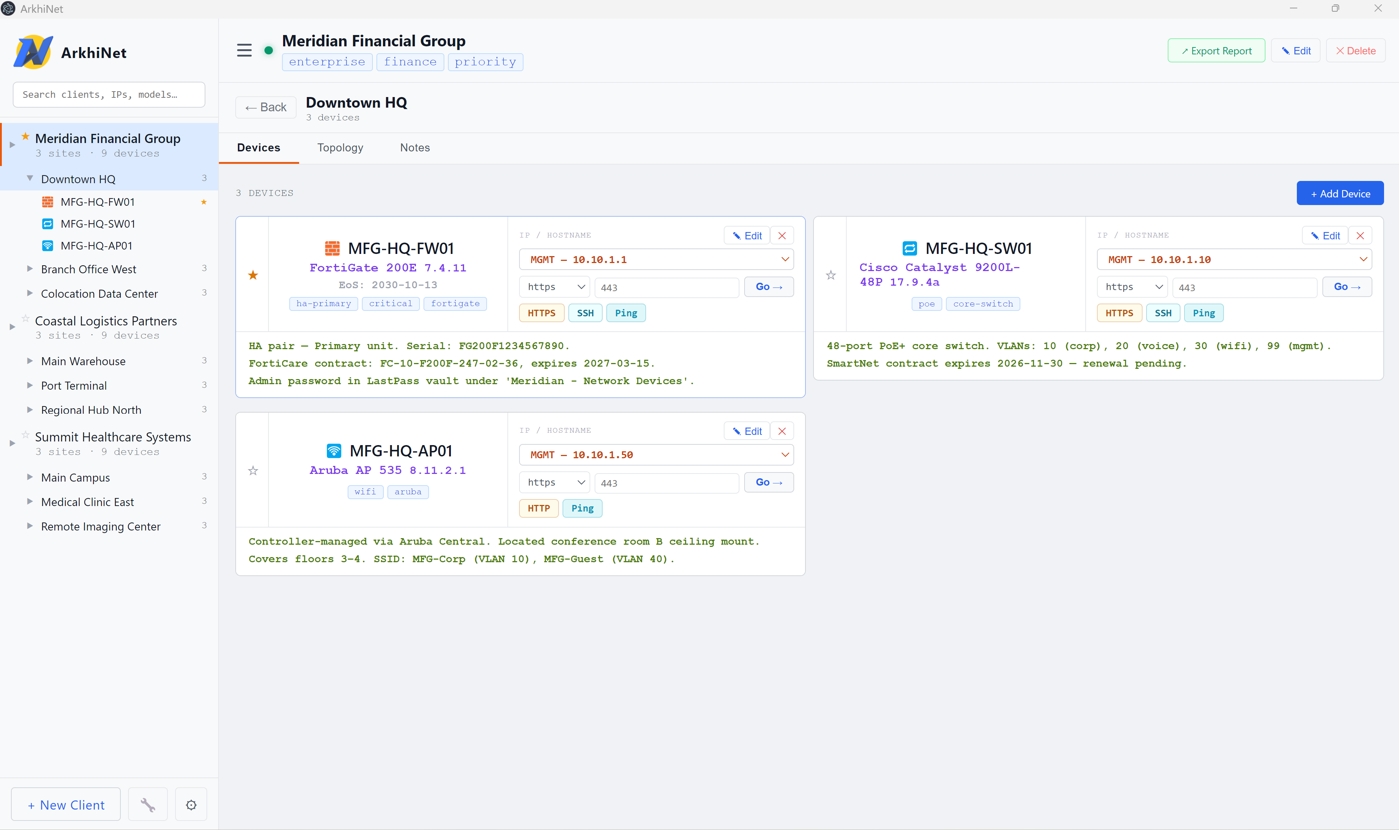Expand Colocation Data Center site

(x=30, y=293)
